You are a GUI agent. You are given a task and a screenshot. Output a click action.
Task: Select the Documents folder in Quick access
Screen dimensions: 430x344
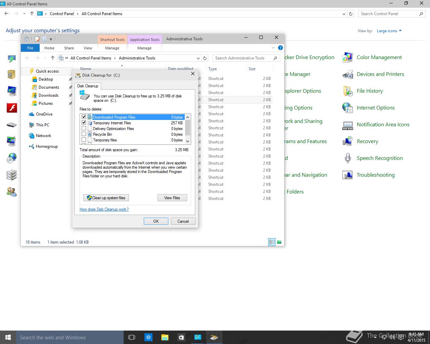click(49, 87)
